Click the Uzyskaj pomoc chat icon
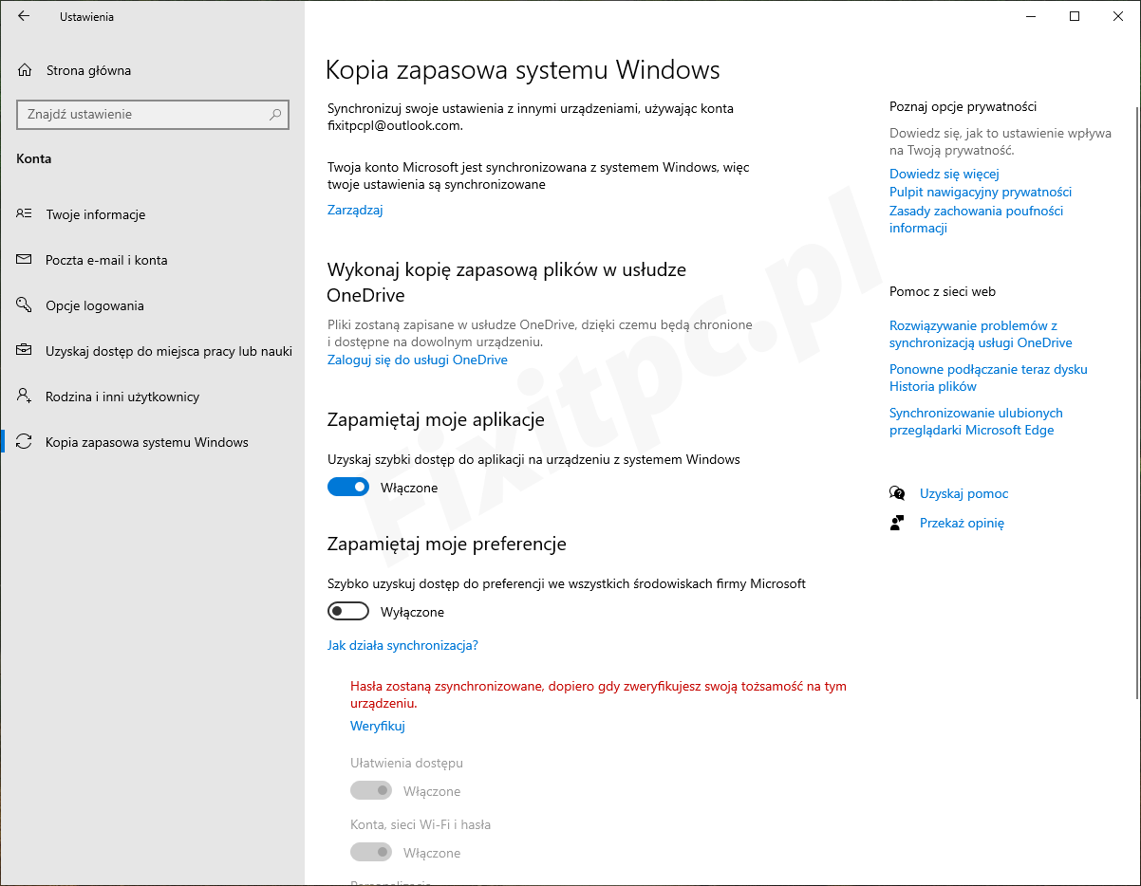This screenshot has height=886, width=1141. [897, 493]
